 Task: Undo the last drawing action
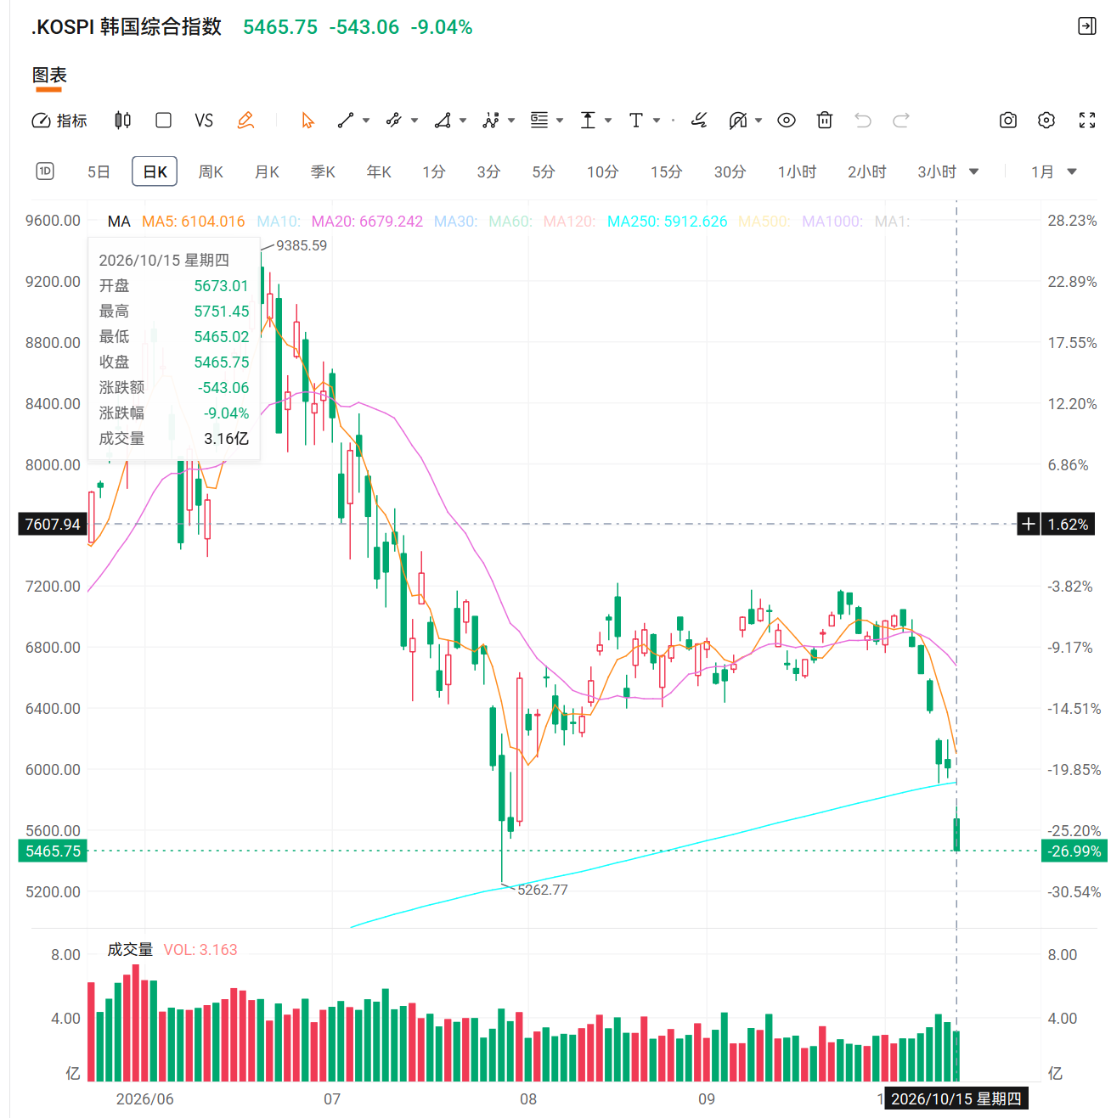[863, 121]
